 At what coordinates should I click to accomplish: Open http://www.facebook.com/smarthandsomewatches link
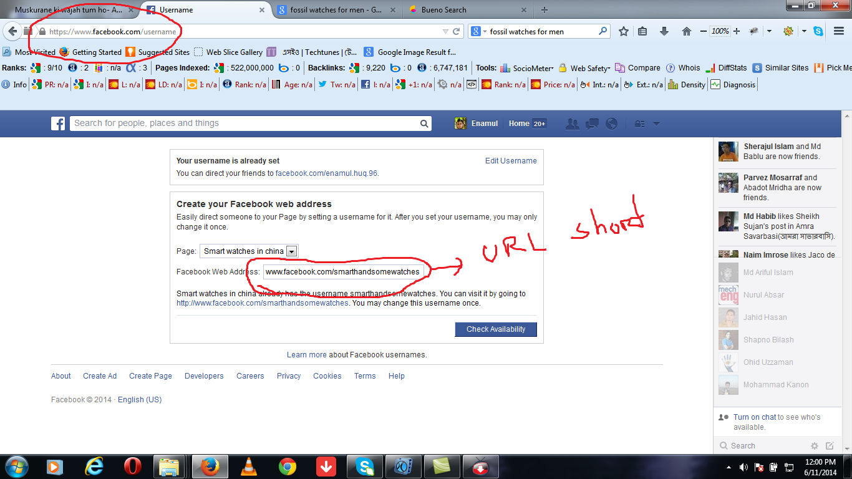263,303
